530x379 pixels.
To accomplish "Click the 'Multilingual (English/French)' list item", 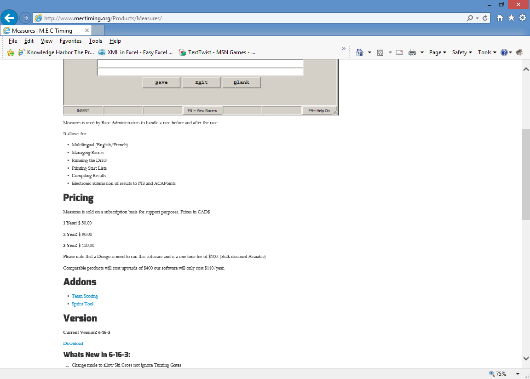I will tap(100, 144).
